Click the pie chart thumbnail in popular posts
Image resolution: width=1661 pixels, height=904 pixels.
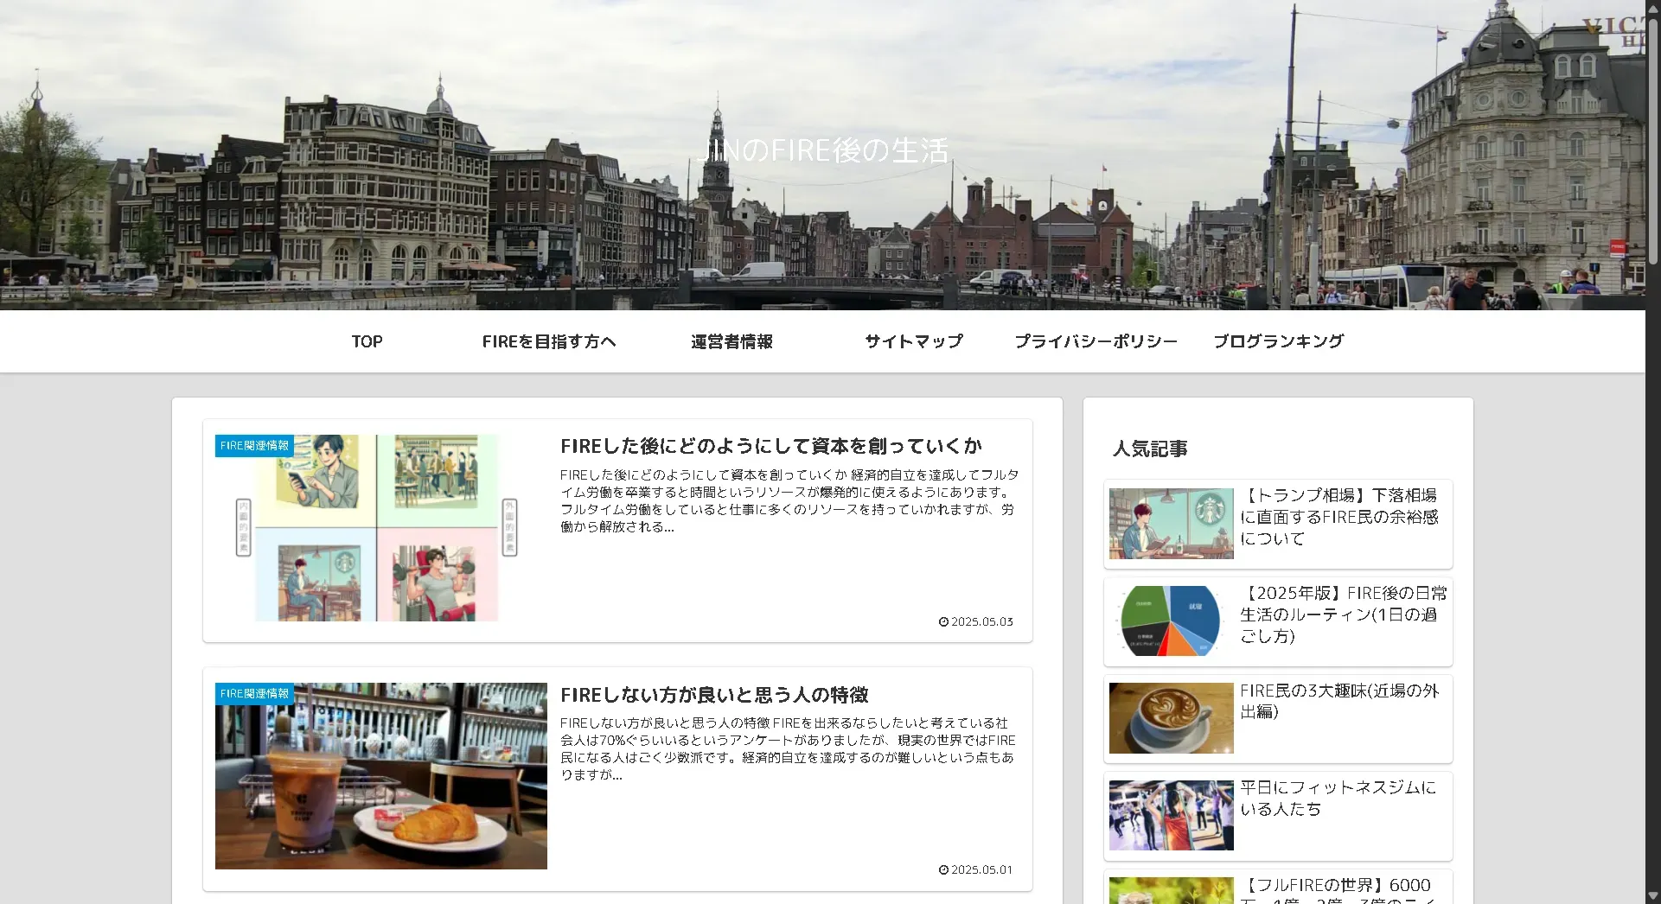click(x=1171, y=621)
